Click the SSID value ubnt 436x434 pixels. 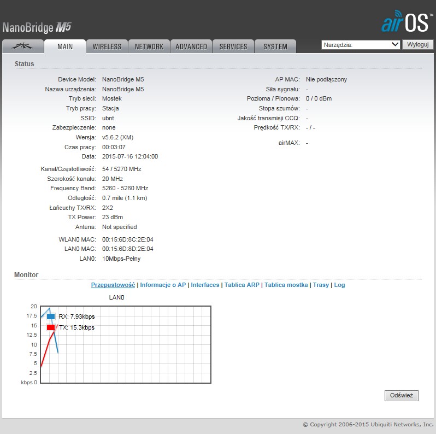pos(108,118)
